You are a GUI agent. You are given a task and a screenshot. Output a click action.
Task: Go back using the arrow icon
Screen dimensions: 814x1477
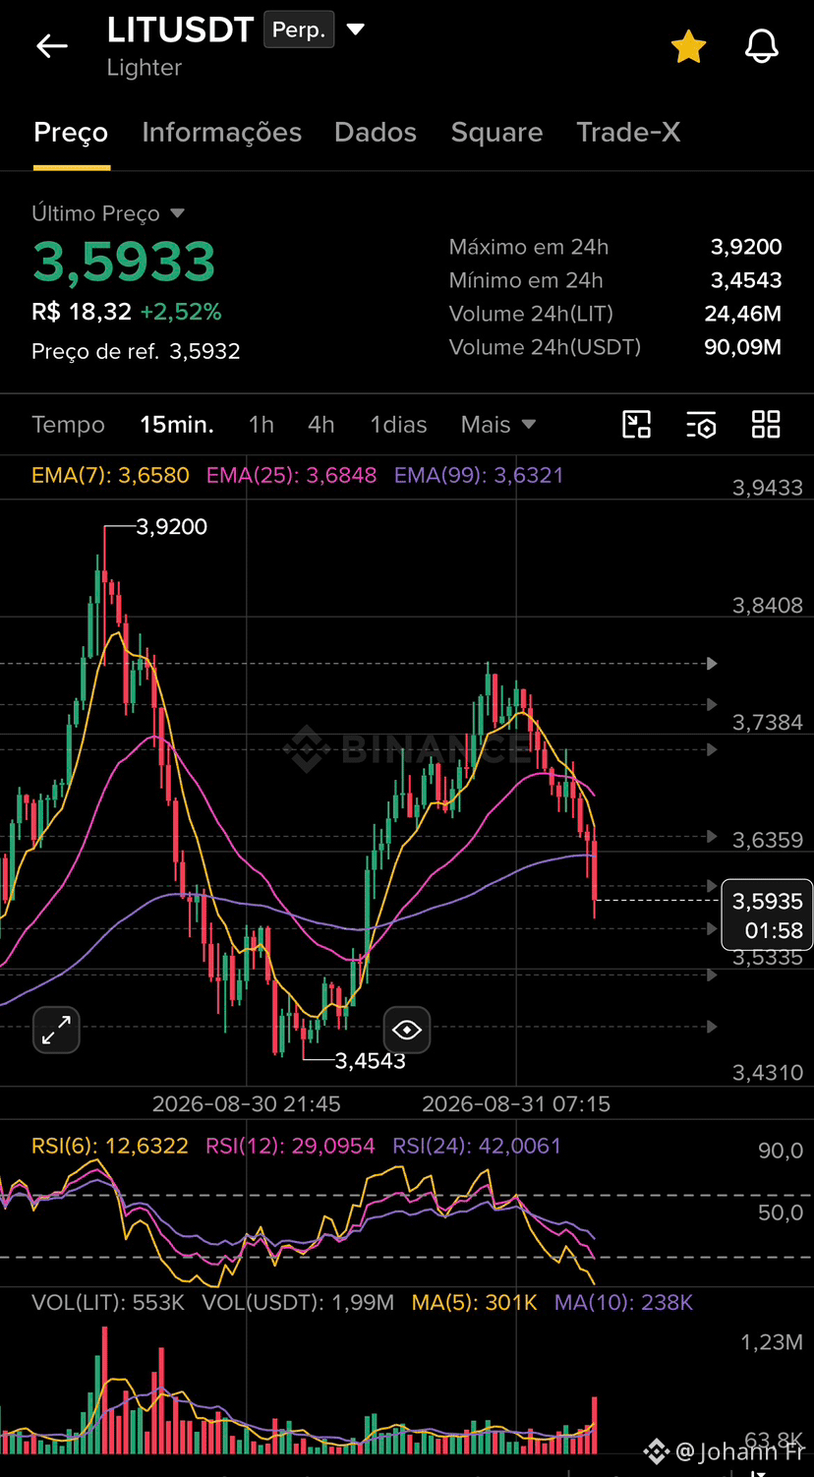point(51,45)
